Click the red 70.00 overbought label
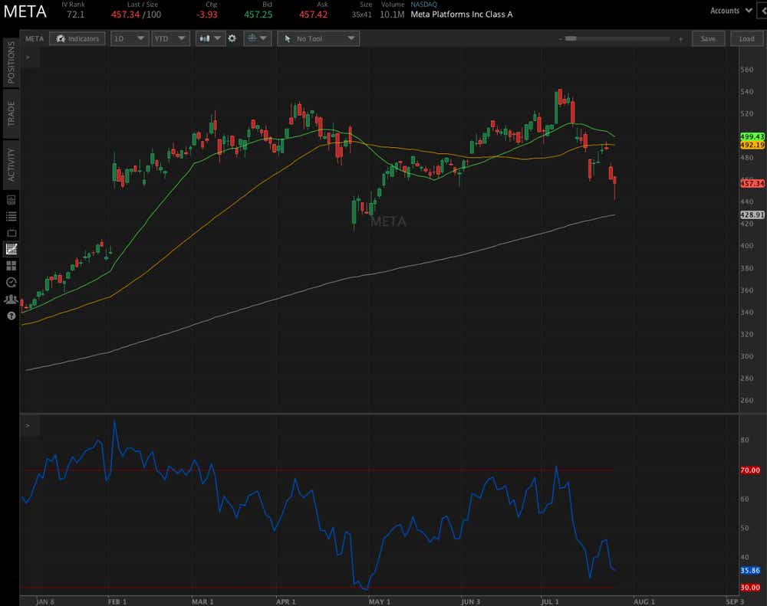This screenshot has height=606, width=767. coord(750,470)
